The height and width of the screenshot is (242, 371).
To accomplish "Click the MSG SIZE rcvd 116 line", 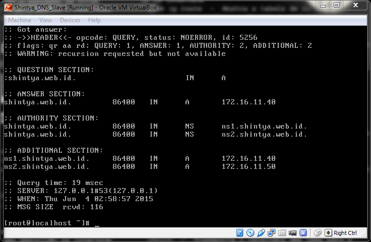I will (53, 207).
